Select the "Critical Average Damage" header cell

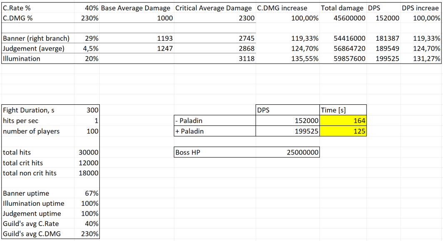pyautogui.click(x=213, y=8)
